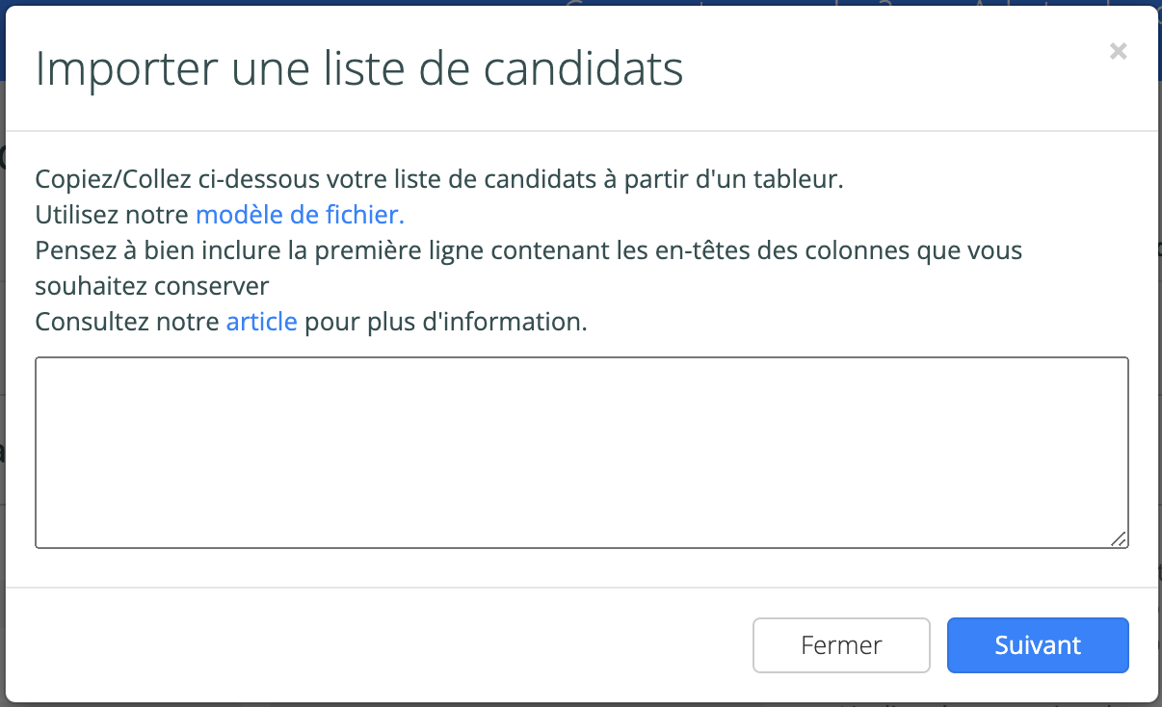Screen dimensions: 1162x707
Task: Dismiss the modal using the Fermer button
Action: (x=840, y=645)
